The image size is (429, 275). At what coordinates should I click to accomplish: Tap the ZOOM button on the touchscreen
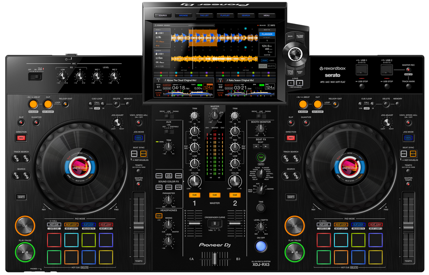click(265, 61)
